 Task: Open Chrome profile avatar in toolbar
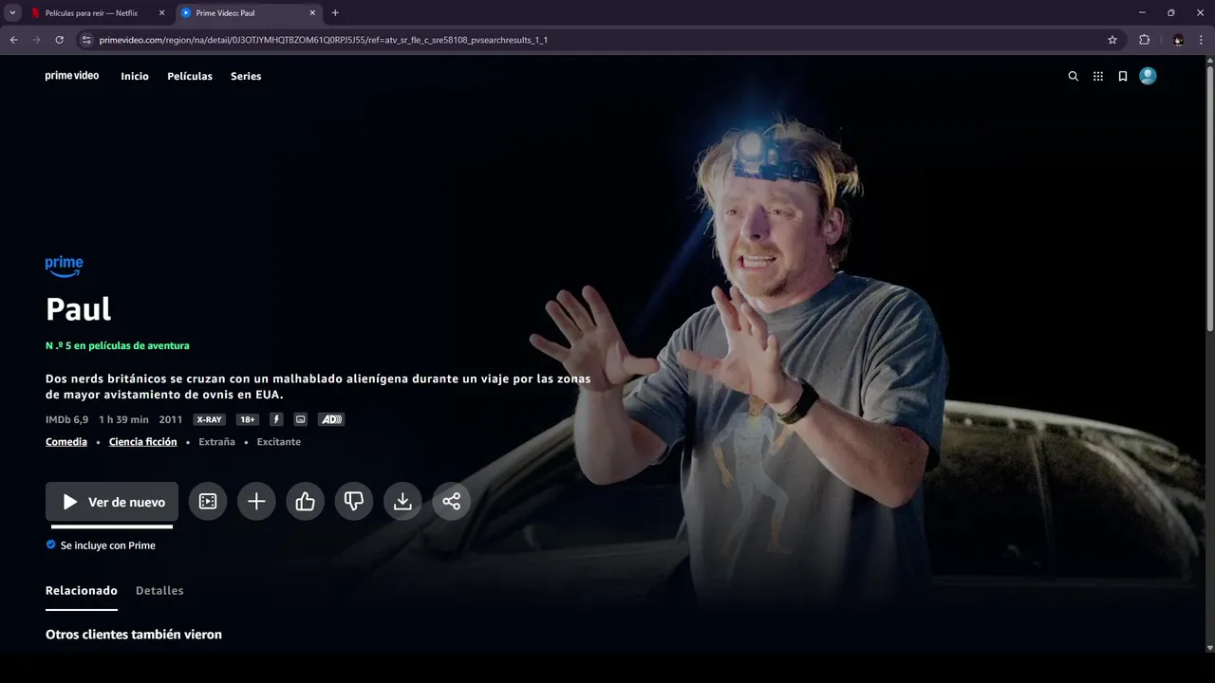pyautogui.click(x=1178, y=40)
